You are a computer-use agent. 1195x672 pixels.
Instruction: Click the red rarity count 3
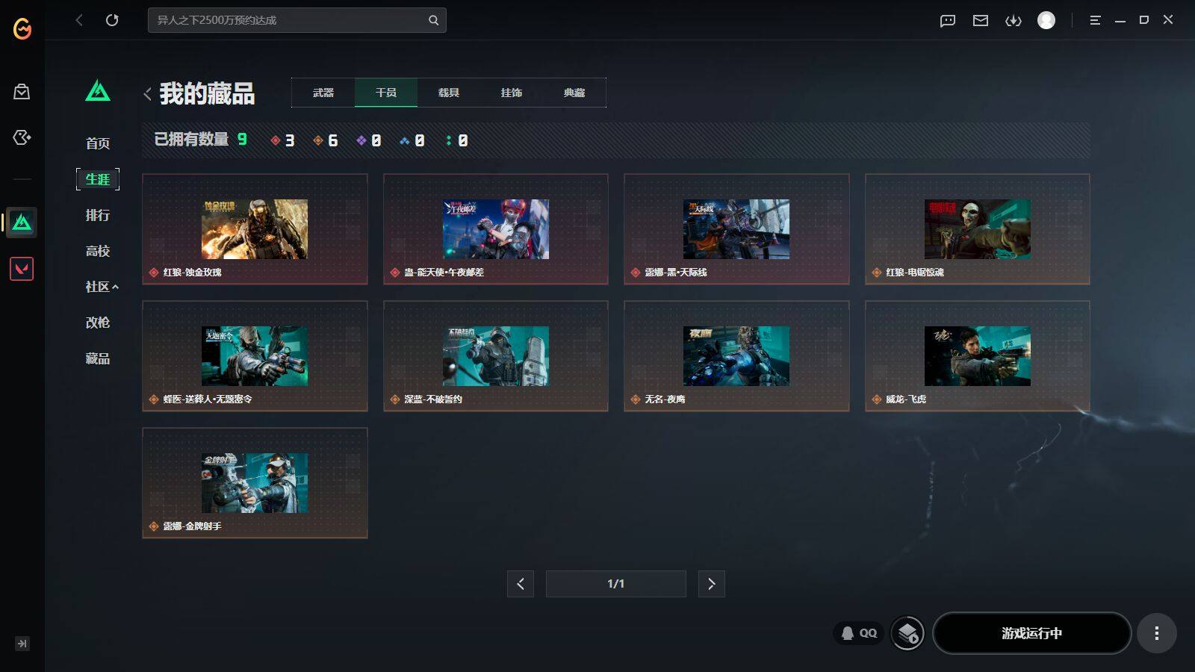[283, 140]
